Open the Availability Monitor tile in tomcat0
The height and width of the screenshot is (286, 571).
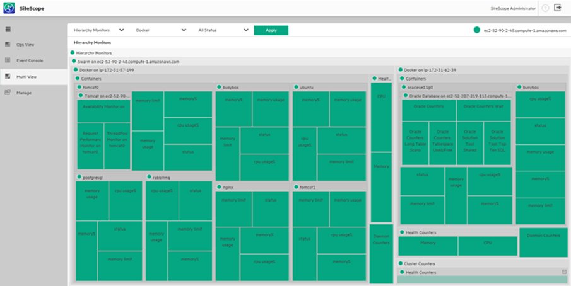pos(103,112)
